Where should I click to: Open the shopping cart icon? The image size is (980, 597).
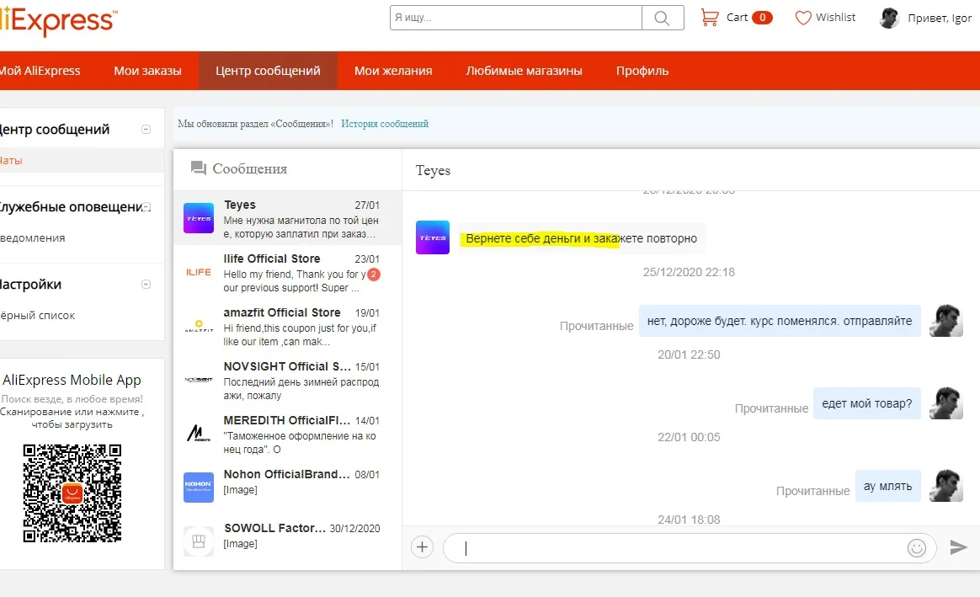tap(710, 18)
